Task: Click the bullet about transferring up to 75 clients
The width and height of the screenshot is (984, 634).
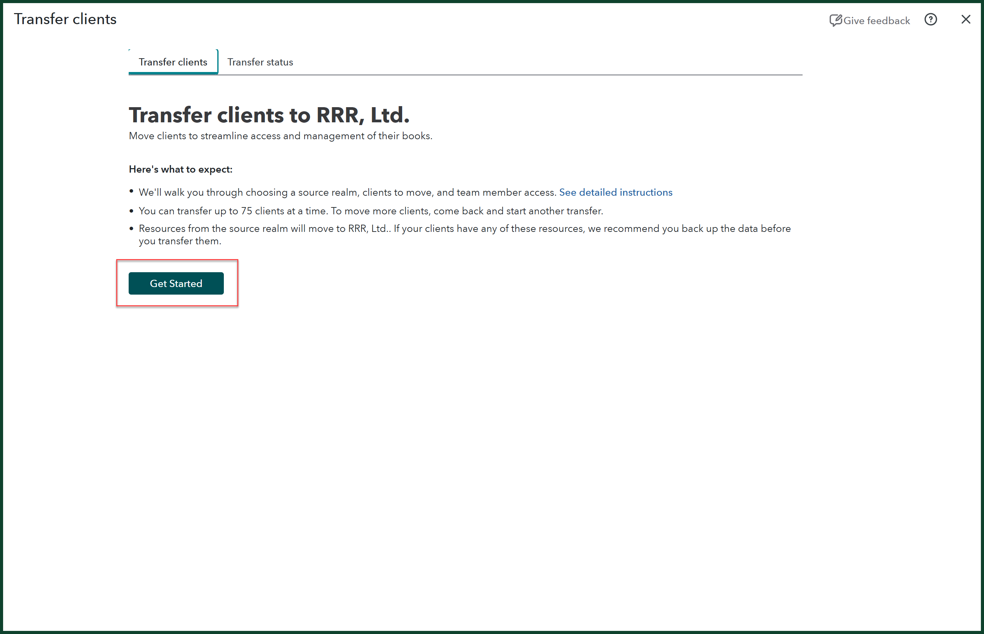Action: click(370, 211)
